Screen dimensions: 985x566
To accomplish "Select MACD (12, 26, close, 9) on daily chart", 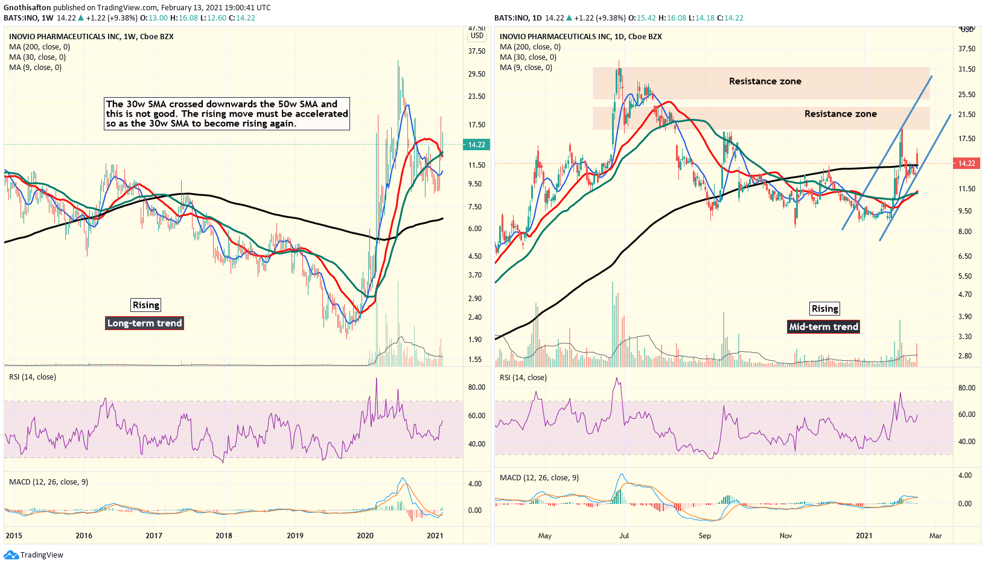I will tap(539, 478).
